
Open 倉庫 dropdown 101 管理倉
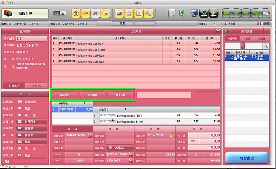click(x=31, y=135)
